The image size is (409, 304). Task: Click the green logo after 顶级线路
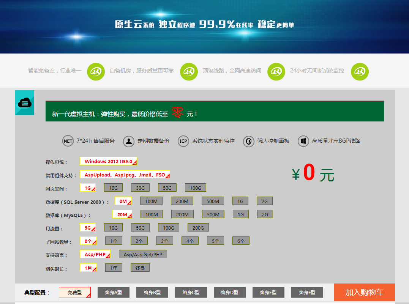[276, 71]
